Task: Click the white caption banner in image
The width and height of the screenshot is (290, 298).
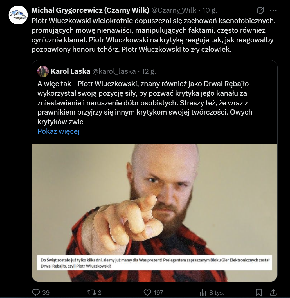Action: (x=154, y=263)
